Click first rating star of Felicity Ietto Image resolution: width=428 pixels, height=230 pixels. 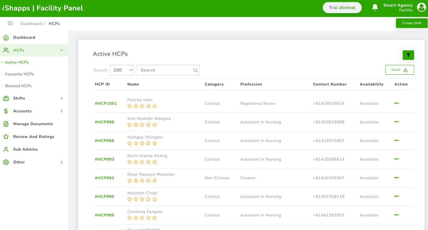pyautogui.click(x=129, y=106)
